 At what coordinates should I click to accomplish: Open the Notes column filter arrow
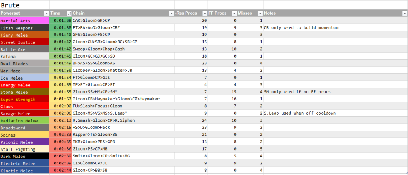(404, 13)
